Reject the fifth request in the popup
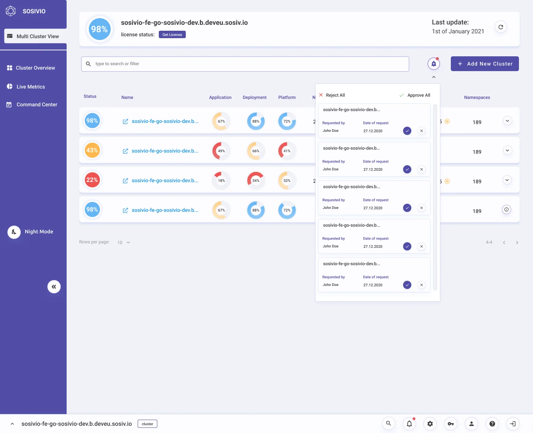Image resolution: width=533 pixels, height=433 pixels. click(x=422, y=285)
